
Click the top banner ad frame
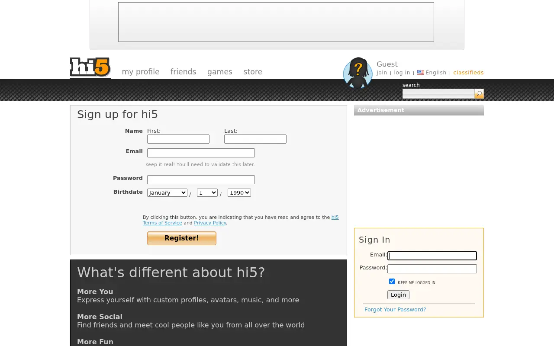[x=276, y=22]
